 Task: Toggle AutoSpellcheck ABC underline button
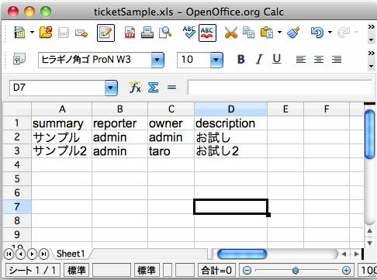tap(207, 33)
